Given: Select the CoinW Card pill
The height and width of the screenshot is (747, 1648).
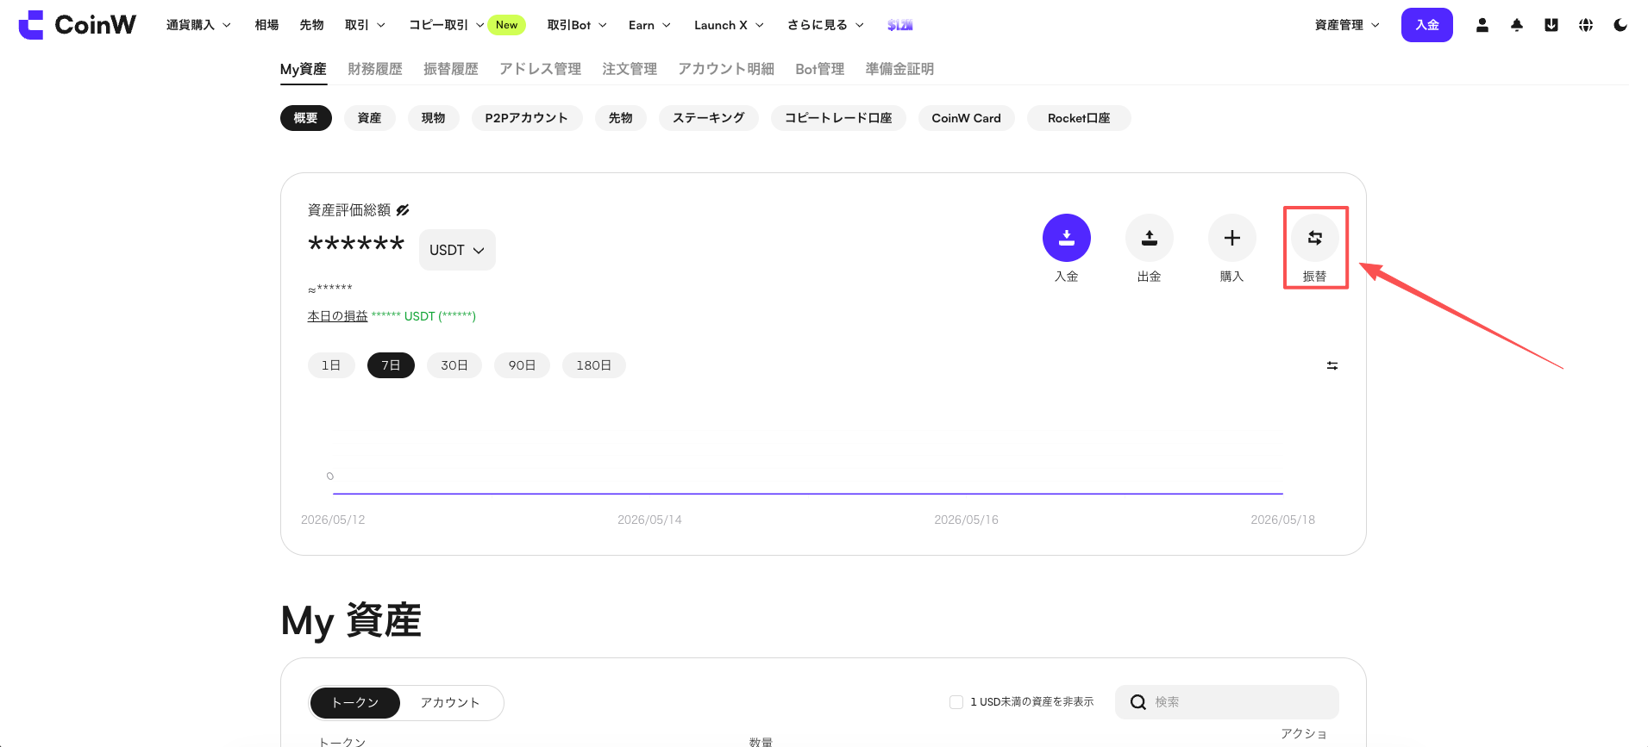Looking at the screenshot, I should (967, 118).
